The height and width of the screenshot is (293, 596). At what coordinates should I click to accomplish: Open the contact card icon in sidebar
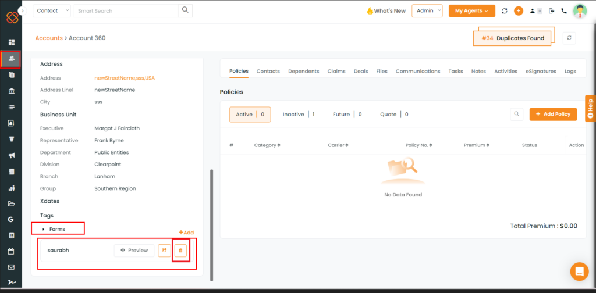(x=12, y=123)
